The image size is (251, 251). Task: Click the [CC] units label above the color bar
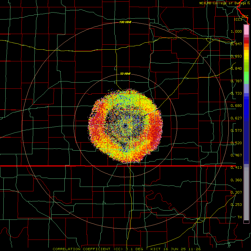[238, 19]
